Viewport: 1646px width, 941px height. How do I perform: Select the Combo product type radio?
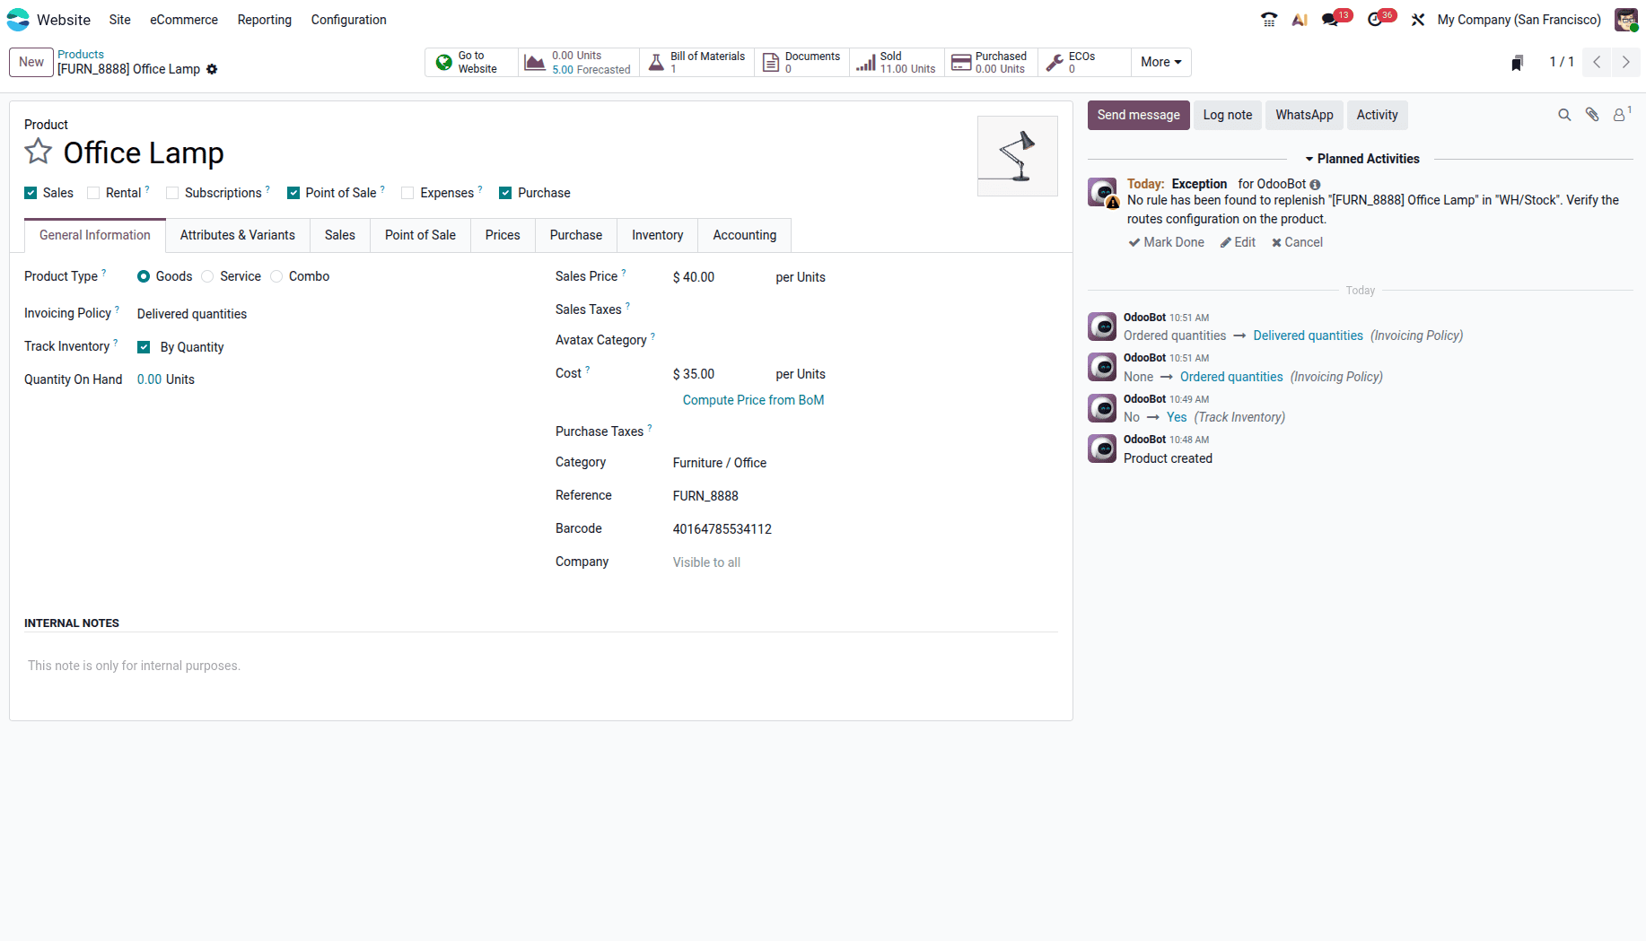[x=276, y=276]
